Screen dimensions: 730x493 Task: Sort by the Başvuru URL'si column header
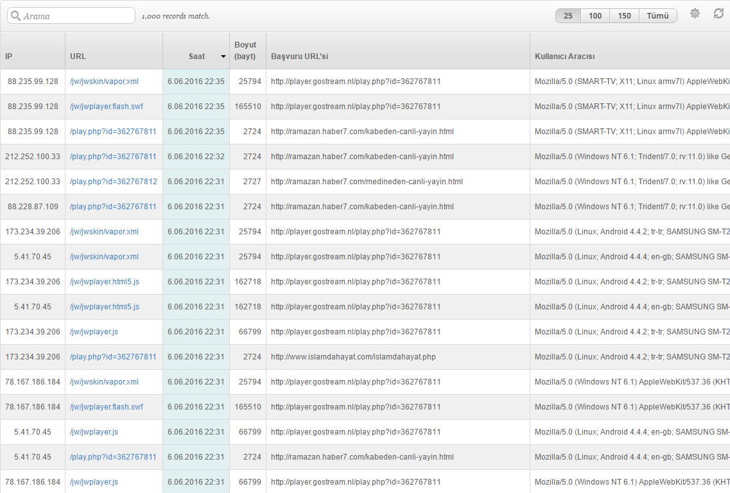tap(398, 51)
